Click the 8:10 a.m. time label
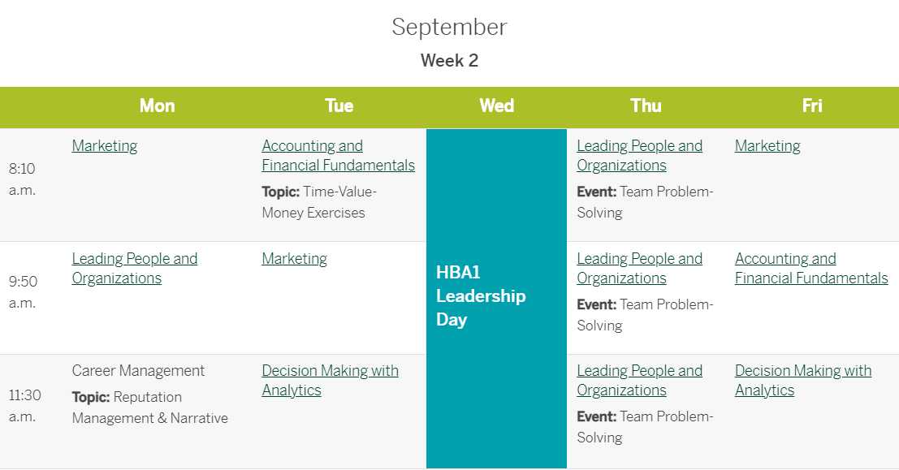The image size is (899, 470). 22,179
